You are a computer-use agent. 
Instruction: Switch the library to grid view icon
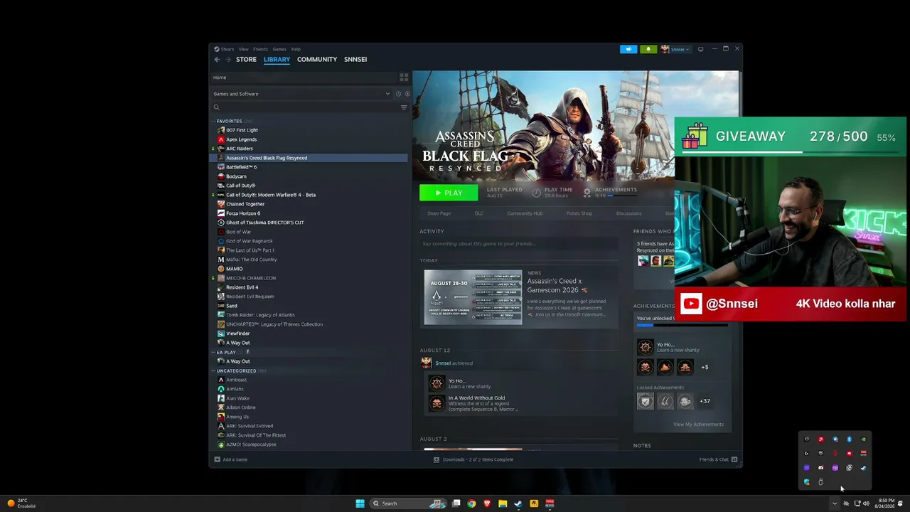tap(404, 77)
